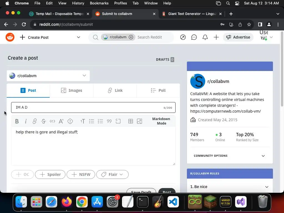Insert a numbered list

[x=100, y=121]
